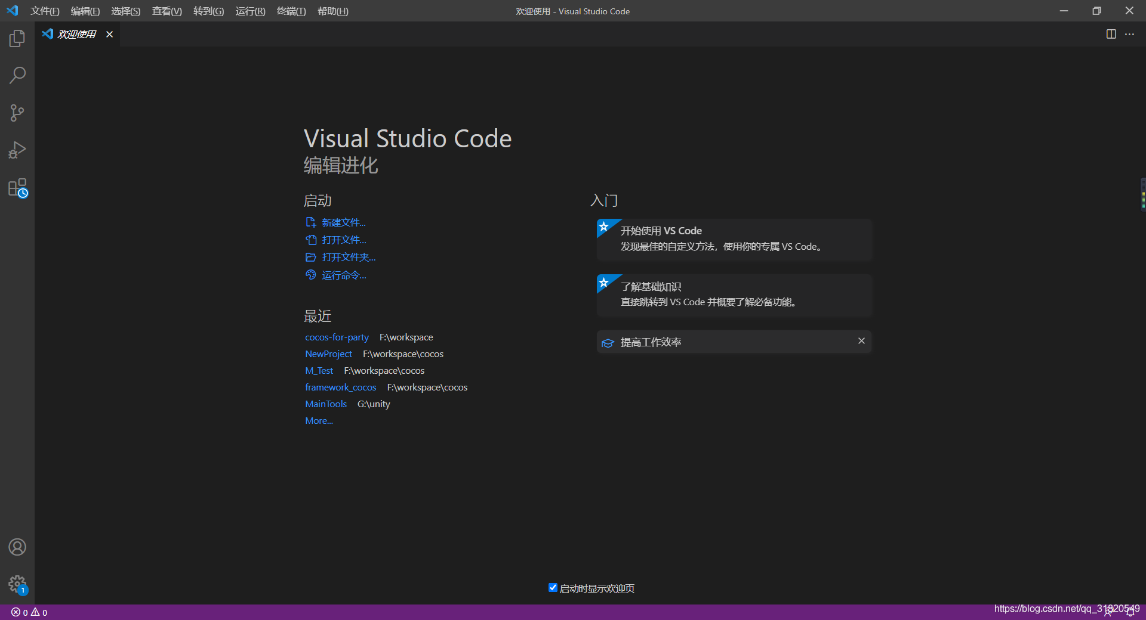Minimize the VS Code window
Viewport: 1146px width, 620px height.
click(x=1064, y=11)
